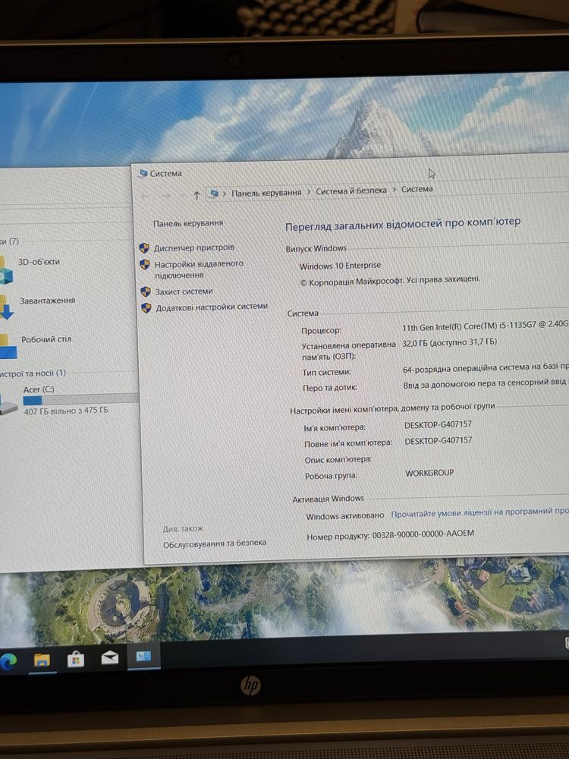Click Система breadcrumb item
The image size is (569, 759).
click(417, 189)
